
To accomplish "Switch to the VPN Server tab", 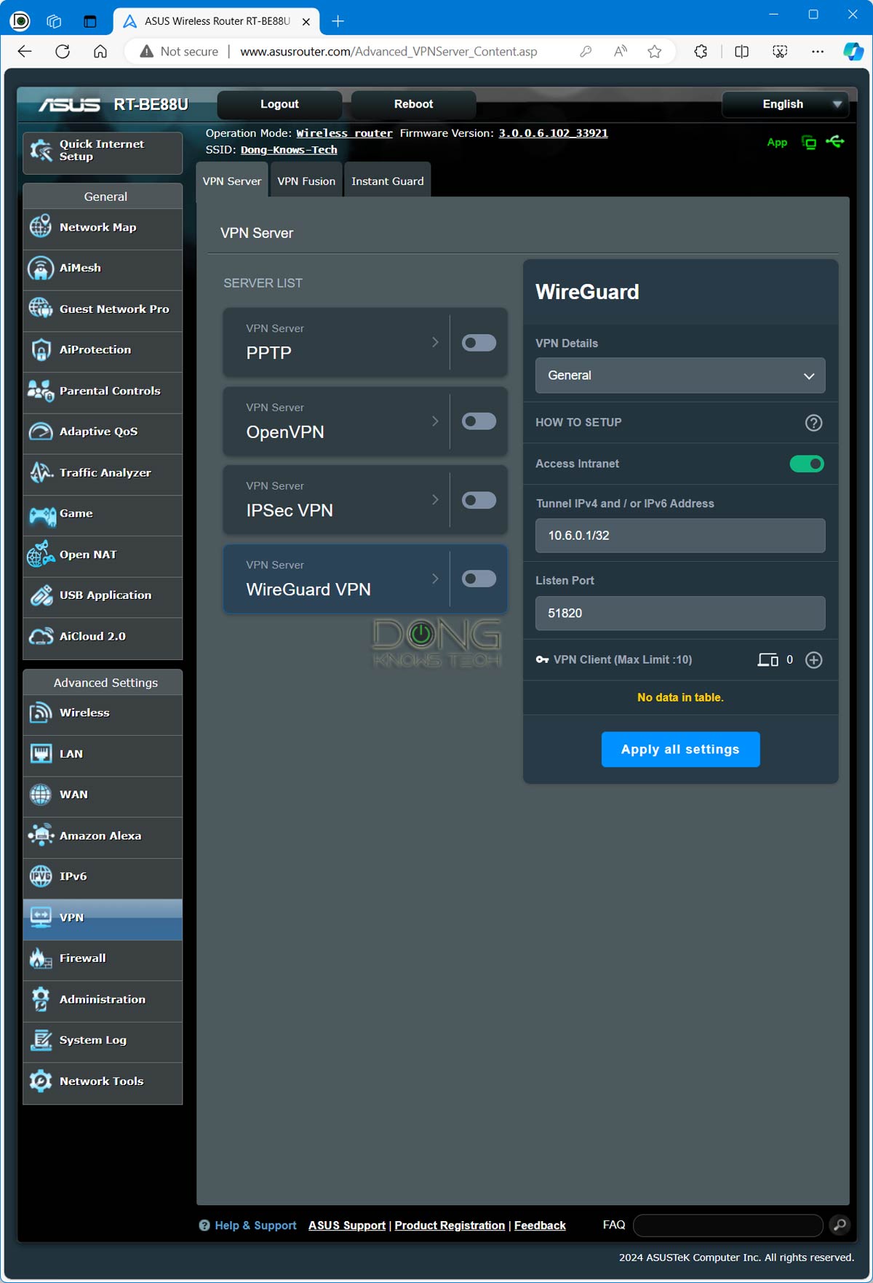I will click(232, 180).
